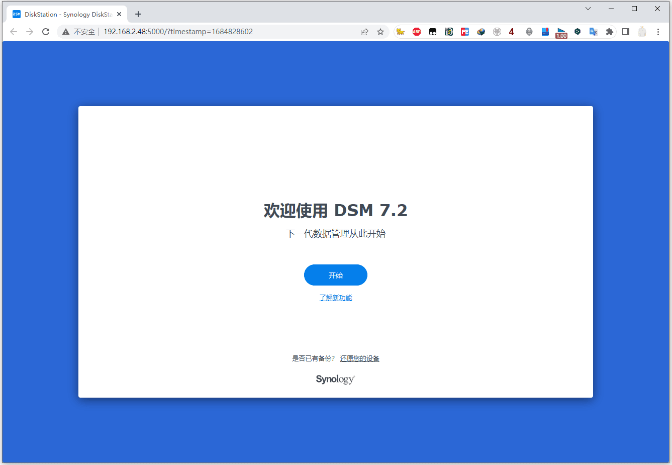Screen dimensions: 672x465
Task: Open the Extensions puzzle piece menu
Action: tap(610, 32)
